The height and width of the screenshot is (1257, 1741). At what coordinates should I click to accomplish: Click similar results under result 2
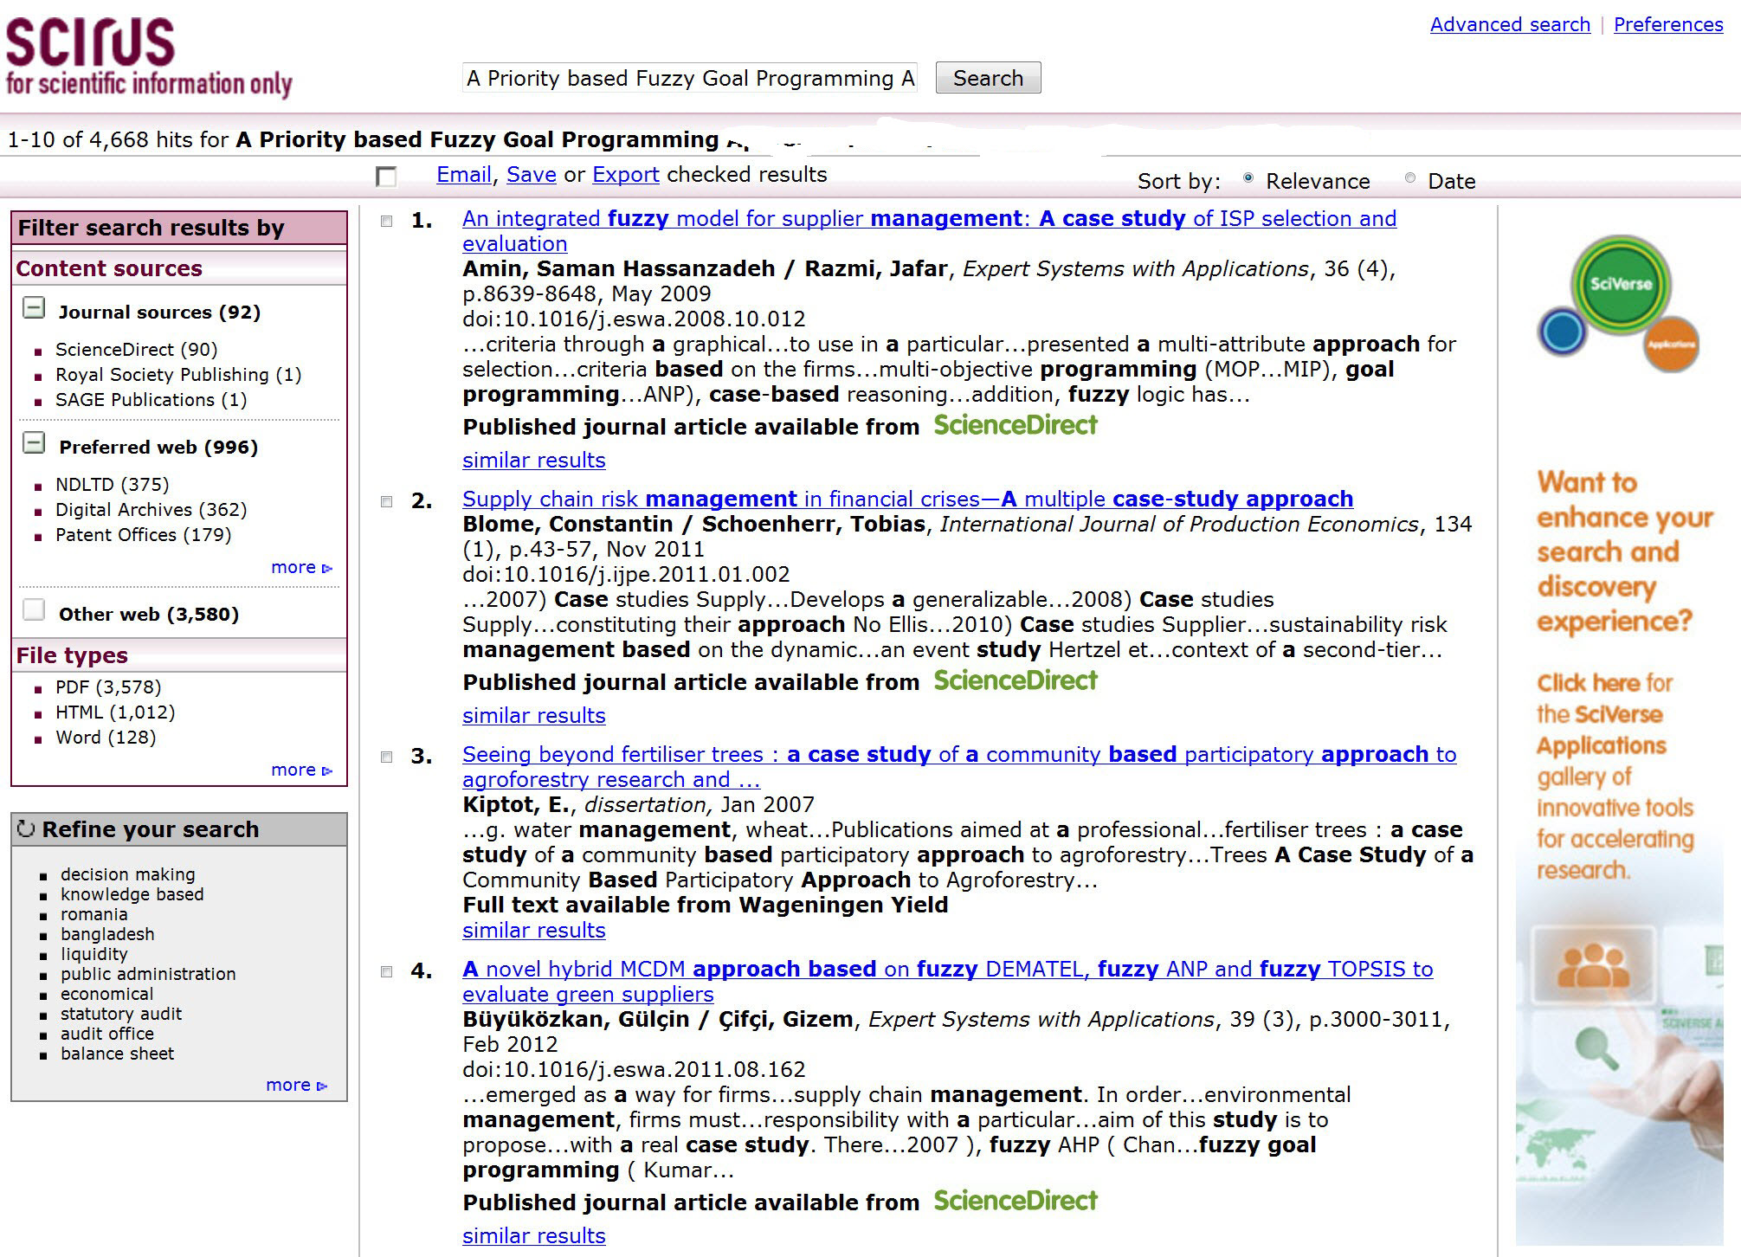click(x=533, y=715)
